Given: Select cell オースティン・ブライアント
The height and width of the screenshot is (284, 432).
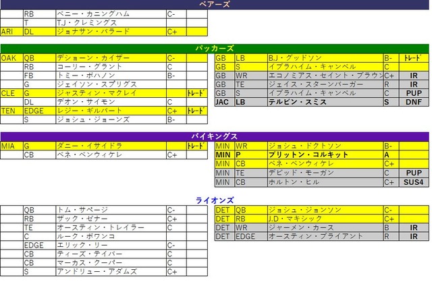Looking at the screenshot, I should tap(325, 236).
